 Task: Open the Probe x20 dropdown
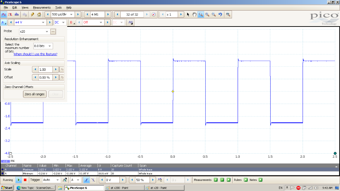47,32
